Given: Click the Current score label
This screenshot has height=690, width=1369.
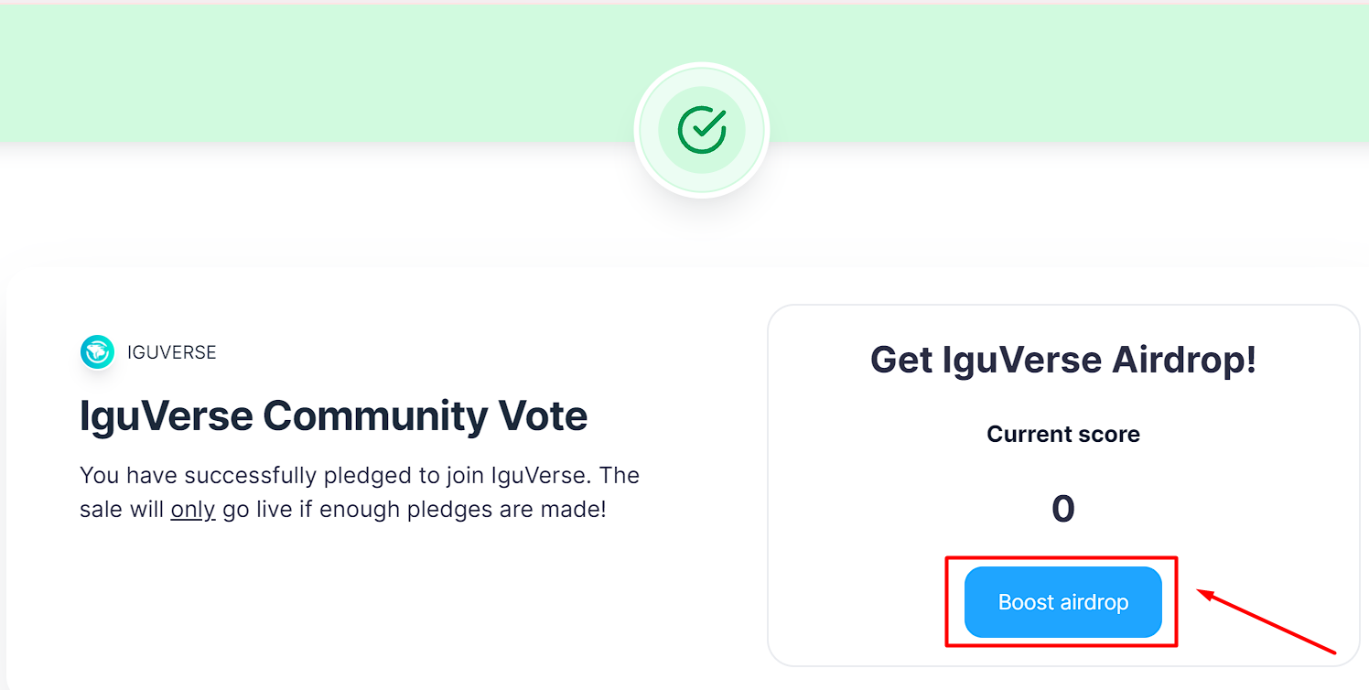Looking at the screenshot, I should pos(1062,434).
